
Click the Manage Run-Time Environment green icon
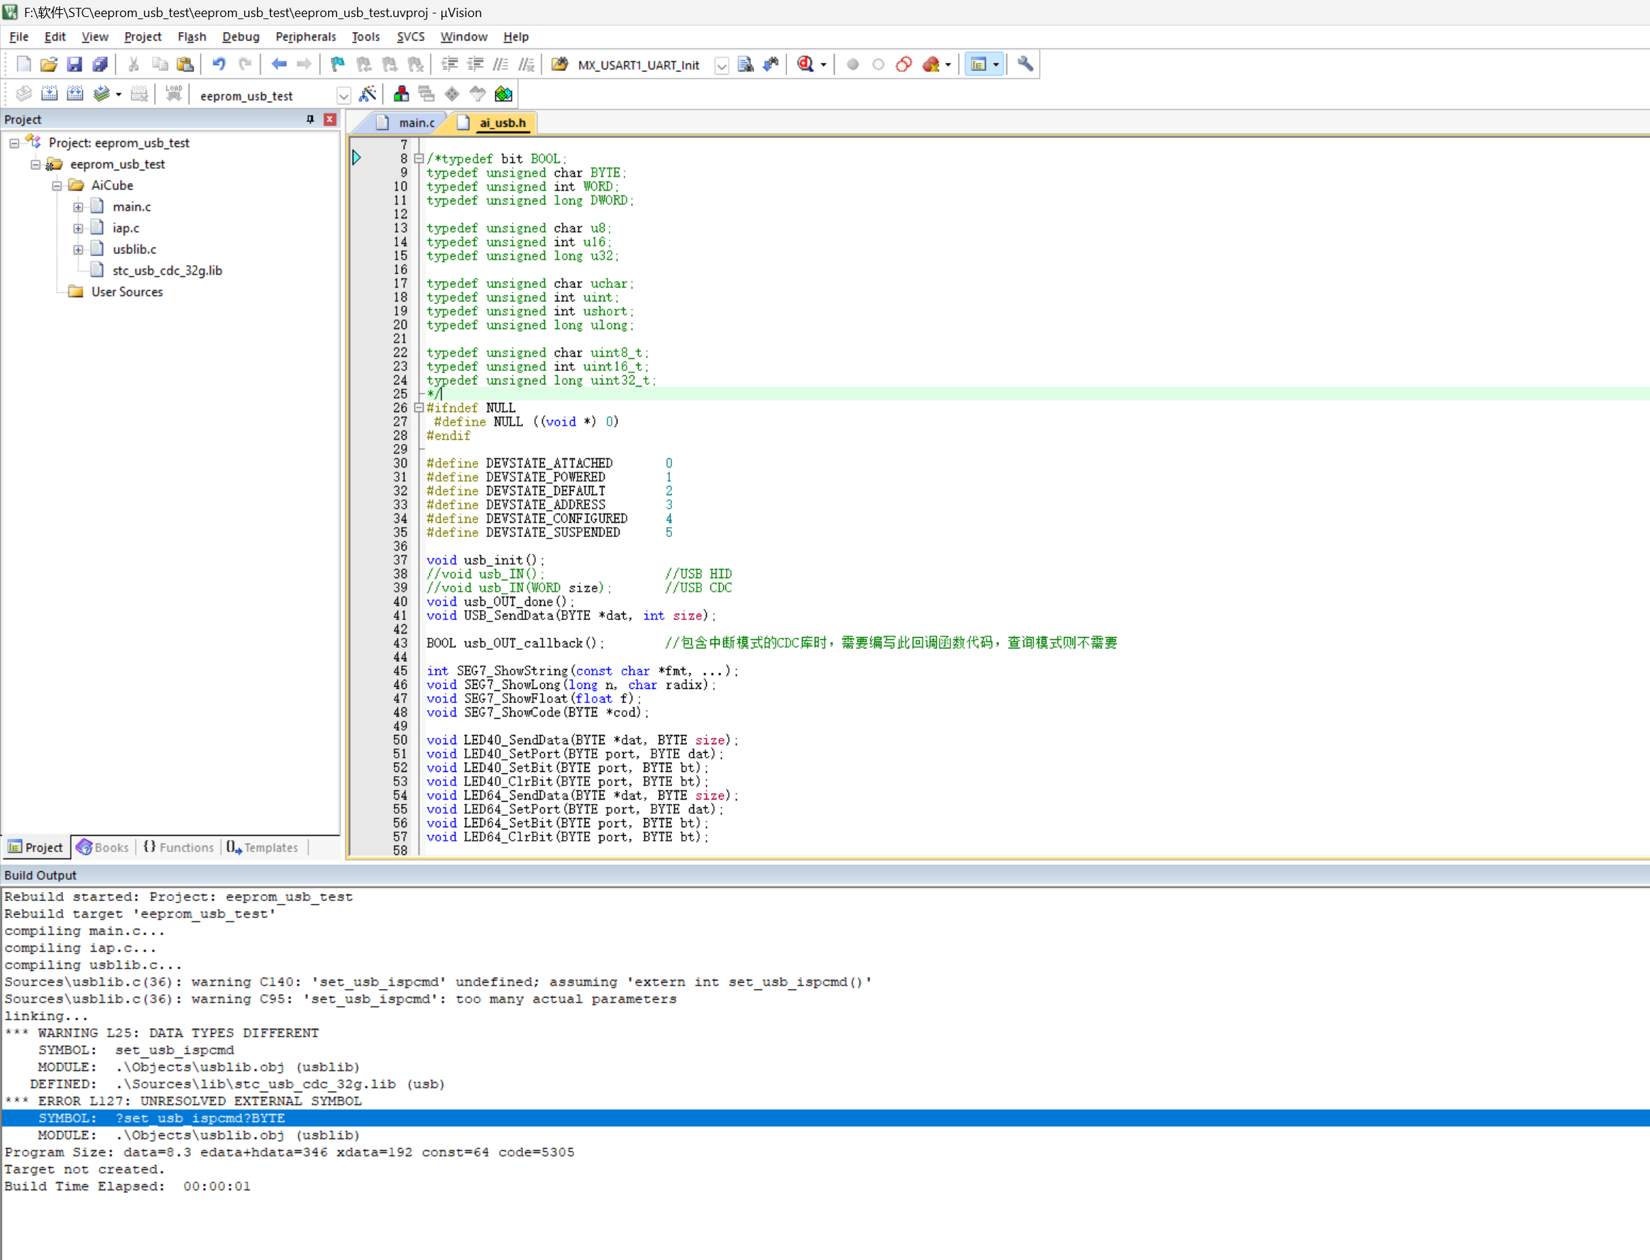coord(503,94)
